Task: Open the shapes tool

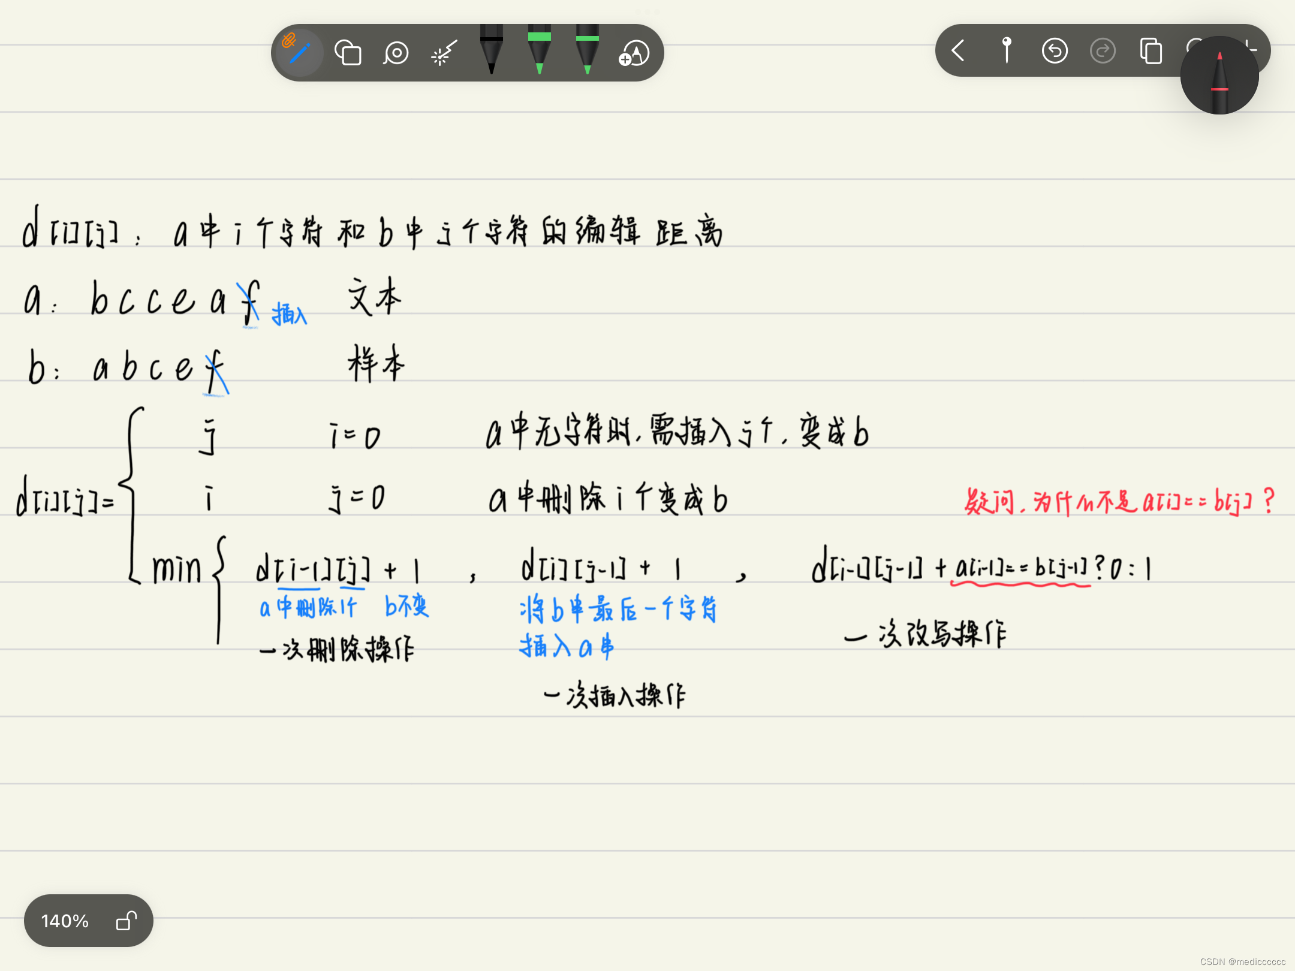Action: (348, 53)
